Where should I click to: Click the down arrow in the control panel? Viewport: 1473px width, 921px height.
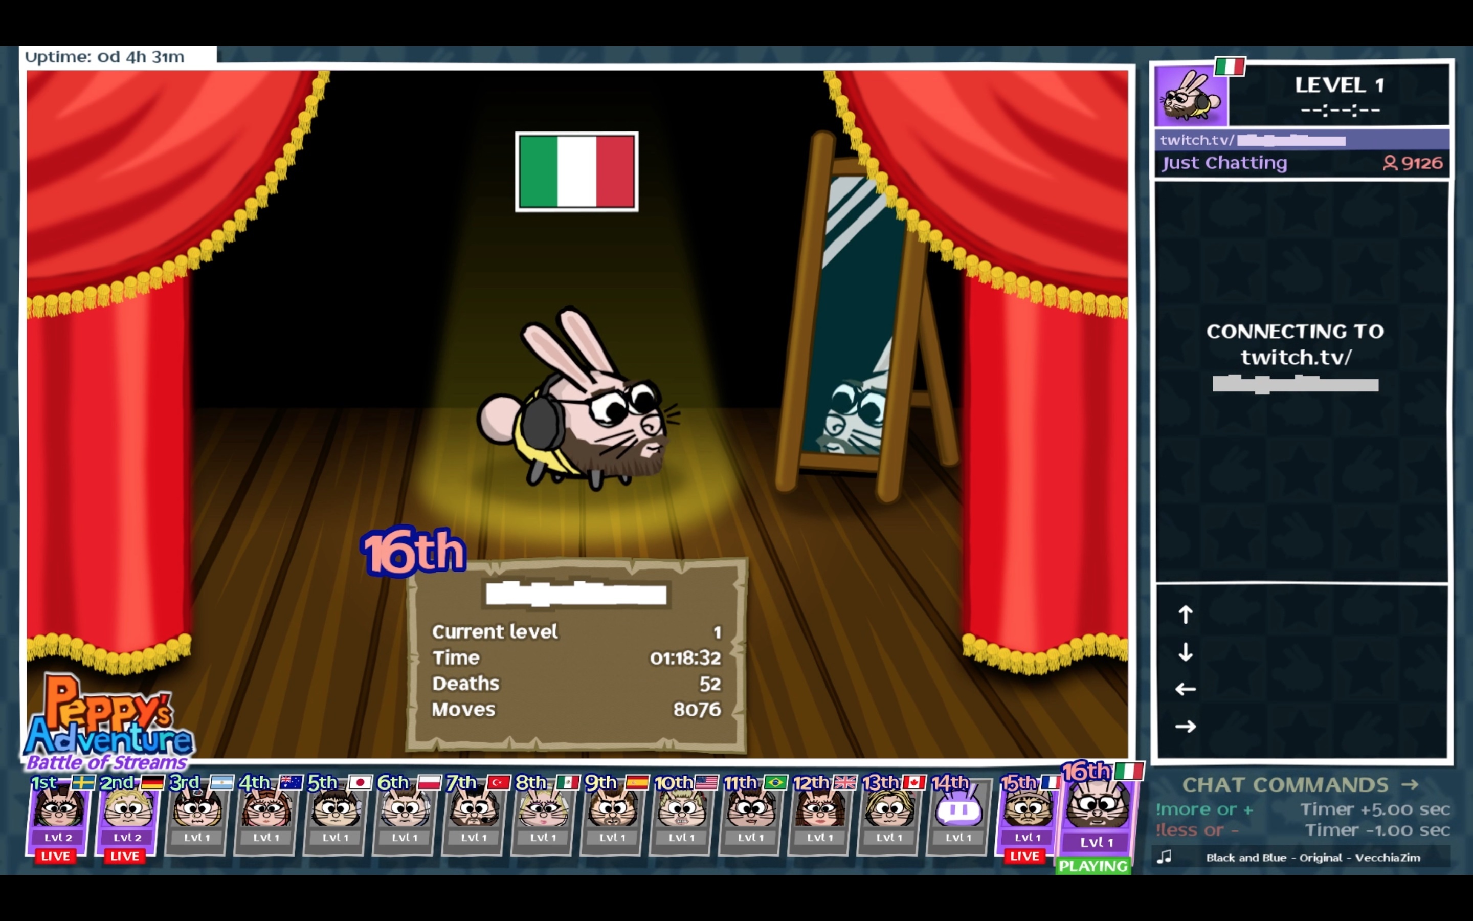click(1185, 652)
